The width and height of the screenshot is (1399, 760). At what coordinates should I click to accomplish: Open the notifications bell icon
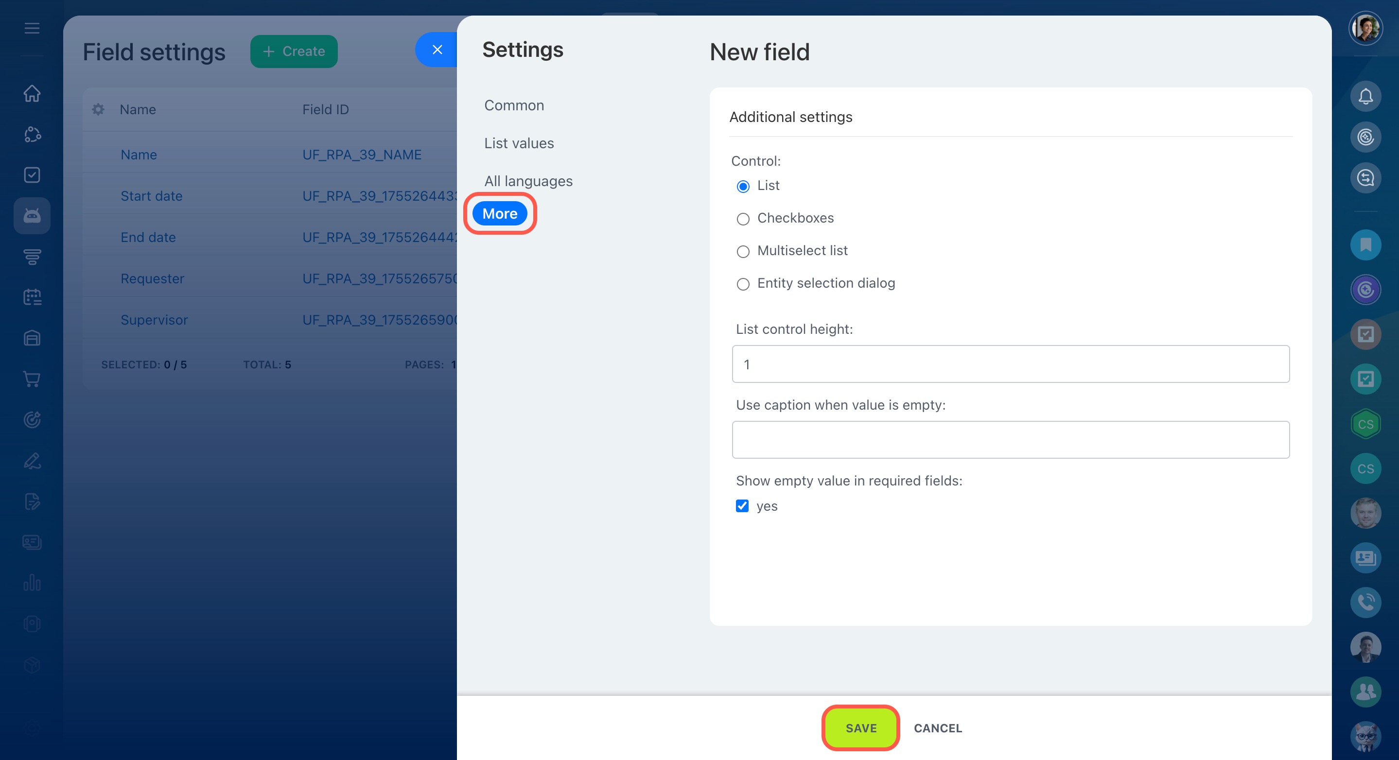click(x=1365, y=97)
